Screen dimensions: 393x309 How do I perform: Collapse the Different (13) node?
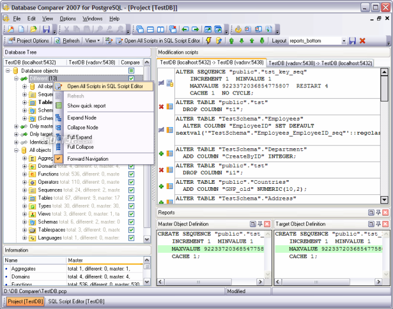click(x=16, y=79)
